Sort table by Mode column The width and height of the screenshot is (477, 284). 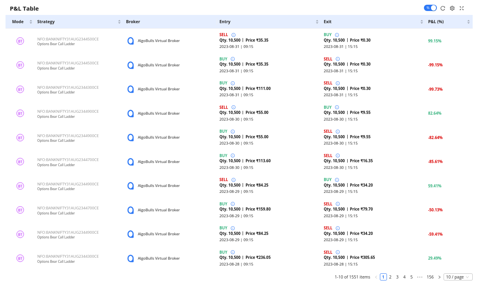[x=31, y=22]
